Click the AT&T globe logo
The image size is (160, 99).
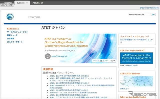(x=10, y=16)
